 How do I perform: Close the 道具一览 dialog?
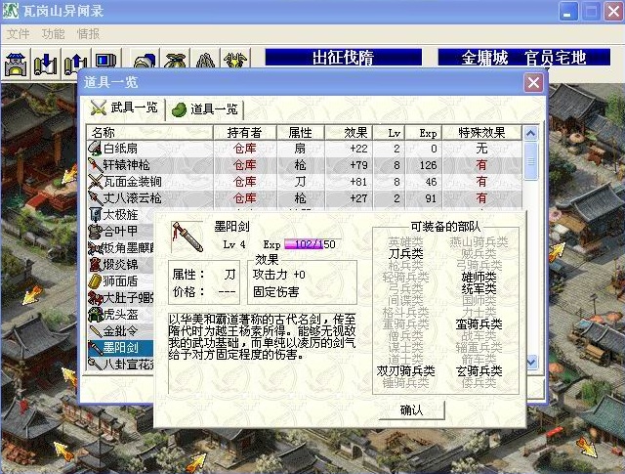click(533, 83)
